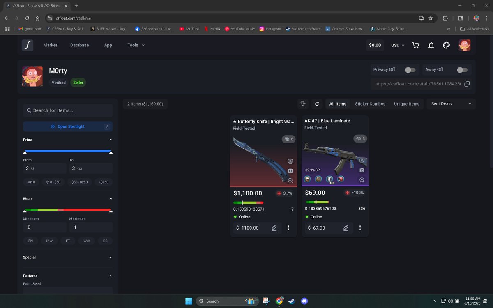Expand the Special filter section
This screenshot has width=493, height=308.
[x=111, y=257]
